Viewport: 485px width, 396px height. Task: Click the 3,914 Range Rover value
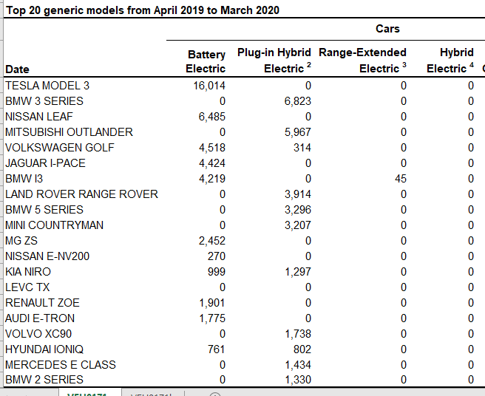pyautogui.click(x=297, y=194)
